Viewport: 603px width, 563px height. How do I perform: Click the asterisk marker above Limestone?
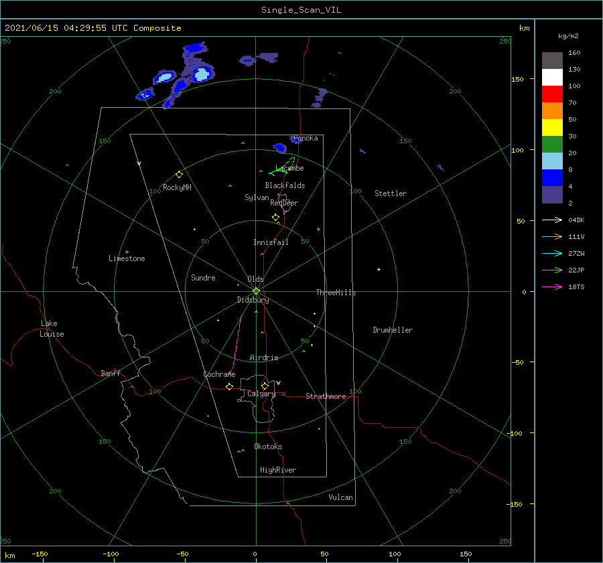click(x=127, y=252)
